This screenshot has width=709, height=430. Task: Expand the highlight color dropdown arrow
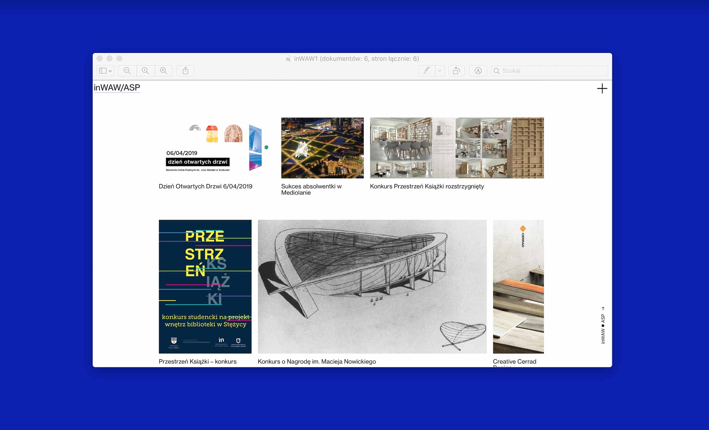coord(439,71)
